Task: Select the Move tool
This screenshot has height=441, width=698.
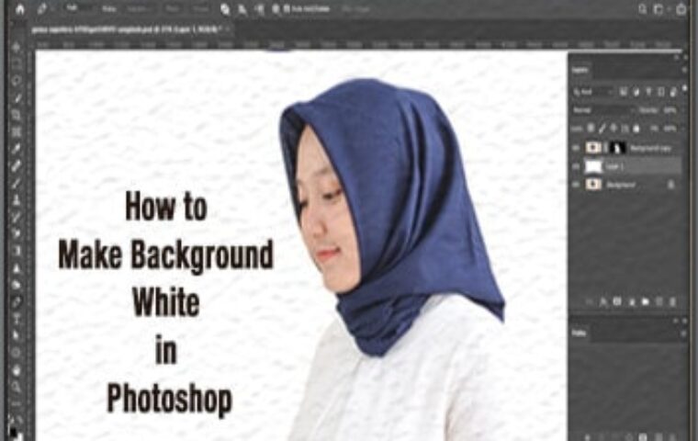Action: pyautogui.click(x=17, y=47)
